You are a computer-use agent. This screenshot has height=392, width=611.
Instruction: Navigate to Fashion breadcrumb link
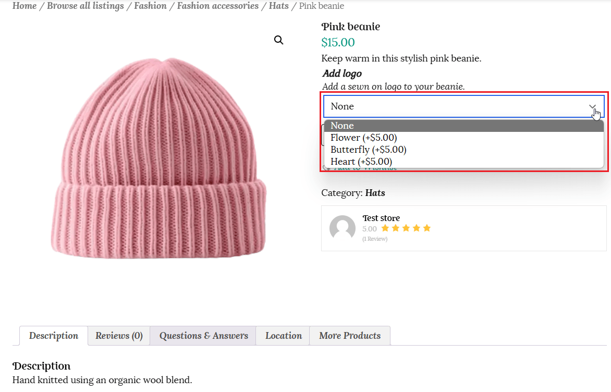tap(150, 6)
